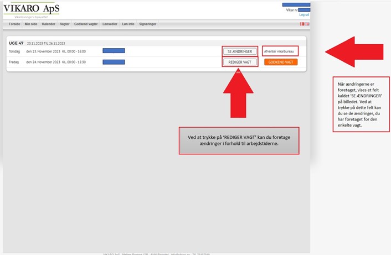Log out via the Log ud link
The width and height of the screenshot is (391, 255).
pos(304,15)
